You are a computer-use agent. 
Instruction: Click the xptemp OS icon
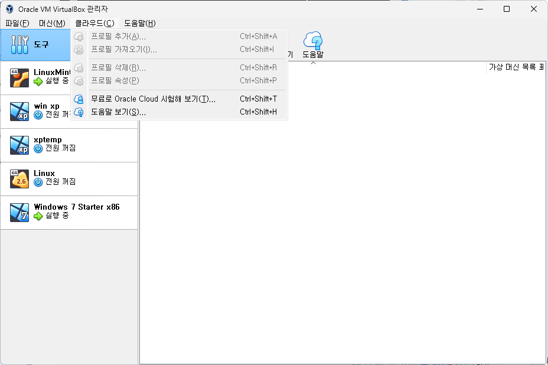tap(19, 145)
